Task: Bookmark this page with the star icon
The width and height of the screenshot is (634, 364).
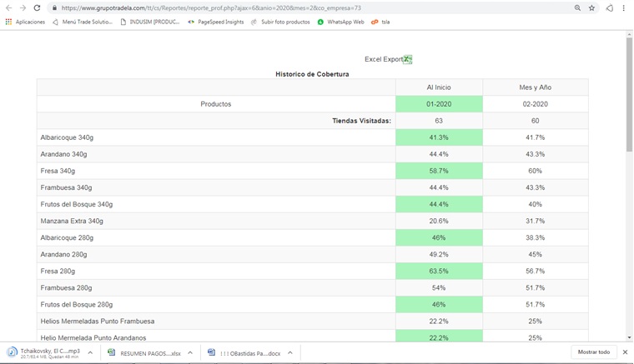Action: click(x=591, y=7)
